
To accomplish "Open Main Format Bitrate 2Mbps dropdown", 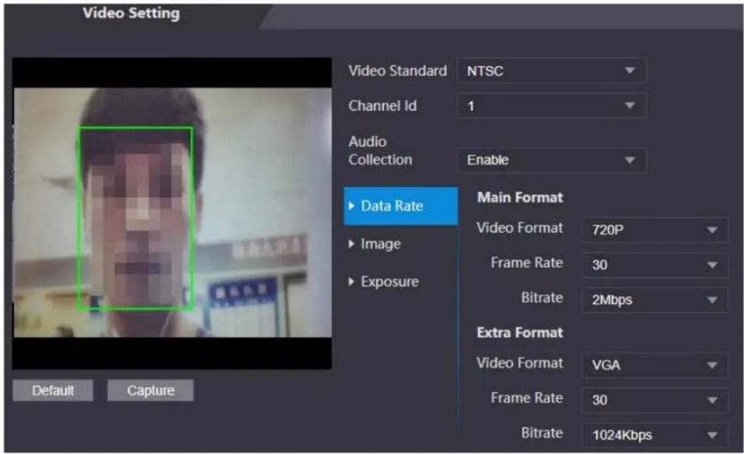I will pyautogui.click(x=655, y=299).
